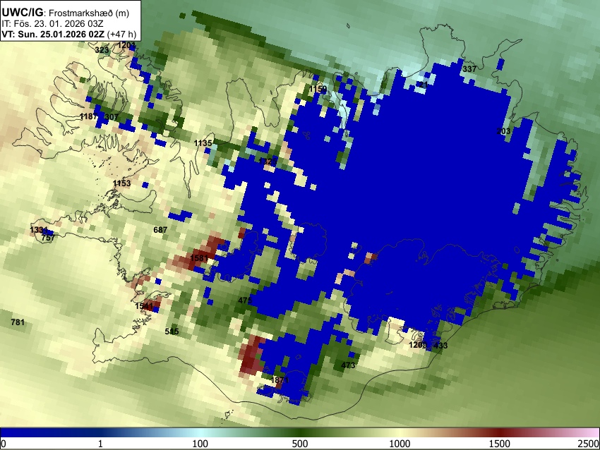
Task: Click the map value label '1871'
Action: tap(280, 380)
